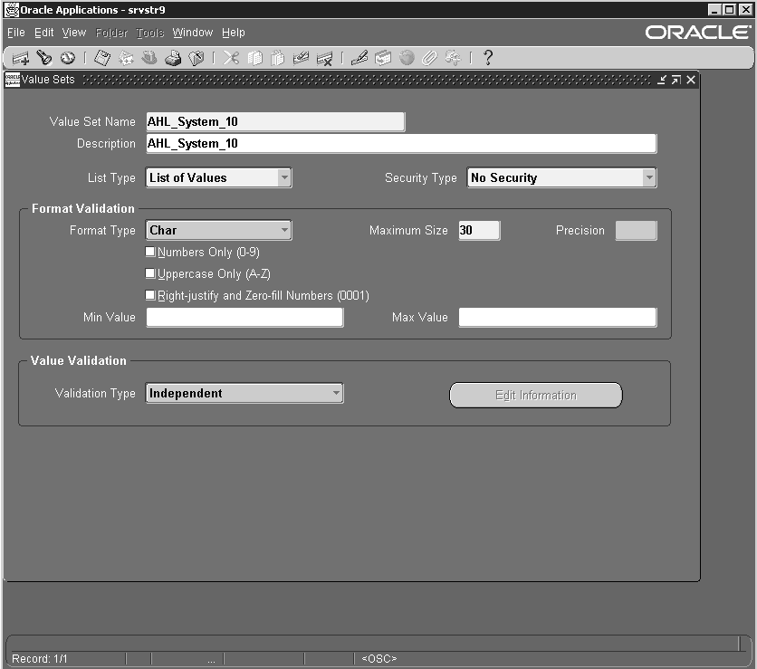Click the Next Step toolbar icon
Image resolution: width=757 pixels, height=669 pixels.
click(126, 58)
